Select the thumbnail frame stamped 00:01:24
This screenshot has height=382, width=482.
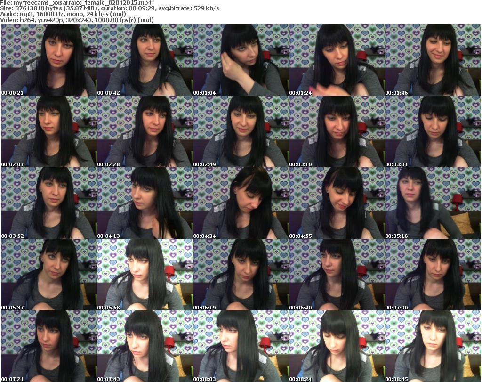(x=337, y=60)
